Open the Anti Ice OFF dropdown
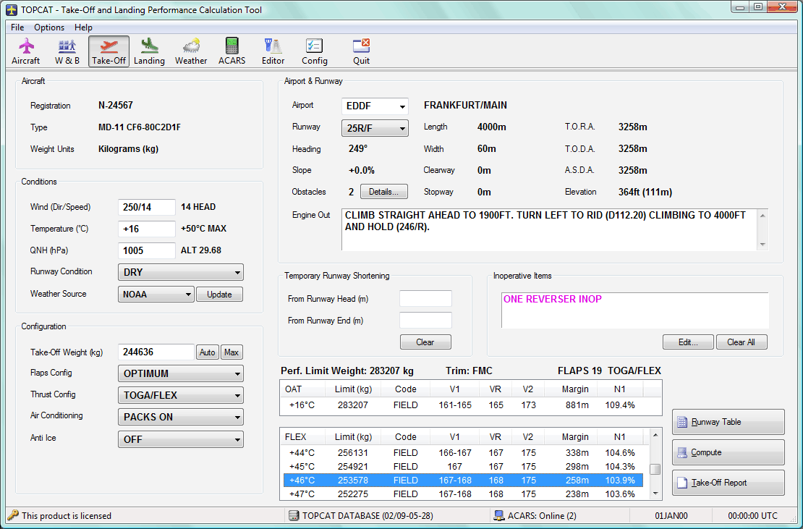The height and width of the screenshot is (529, 803). pyautogui.click(x=181, y=439)
